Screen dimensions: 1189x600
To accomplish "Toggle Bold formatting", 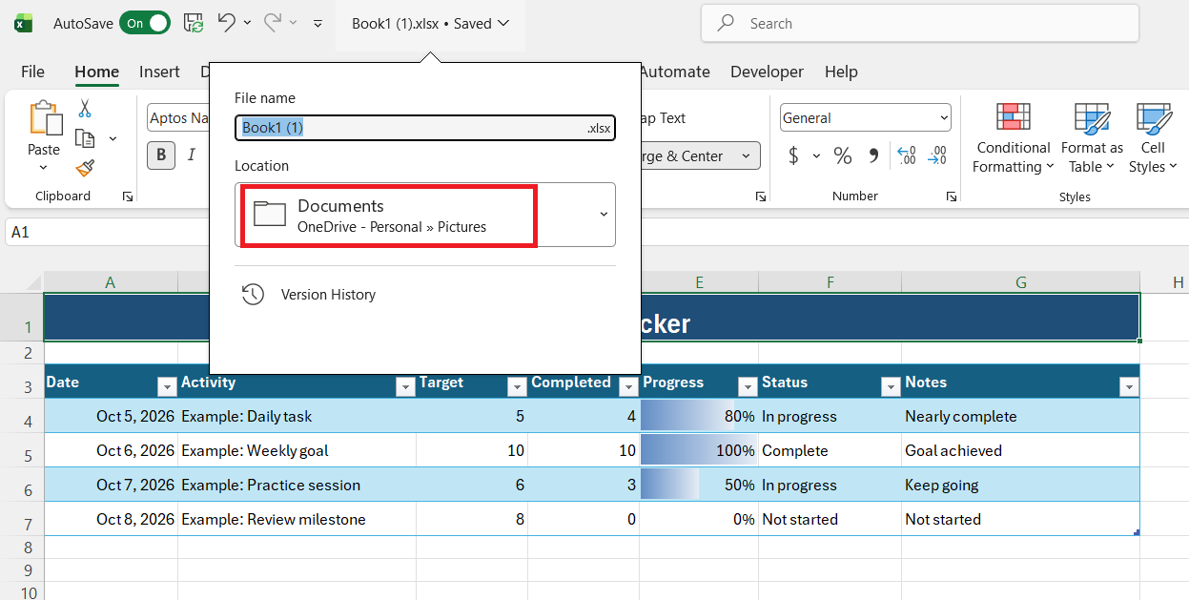I will (x=160, y=155).
